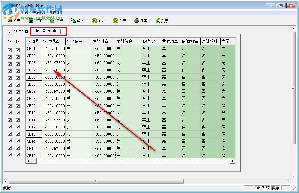Click the 时钟拍频 column header
The width and height of the screenshot is (299, 193).
tap(210, 41)
